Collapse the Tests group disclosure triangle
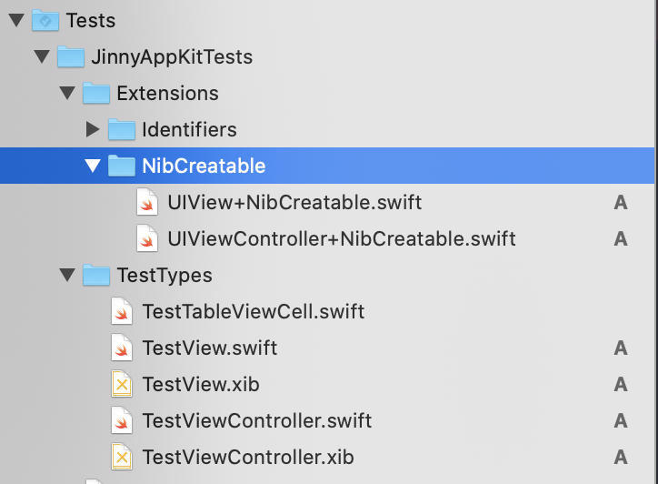Viewport: 658px width, 484px height. pos(16,20)
